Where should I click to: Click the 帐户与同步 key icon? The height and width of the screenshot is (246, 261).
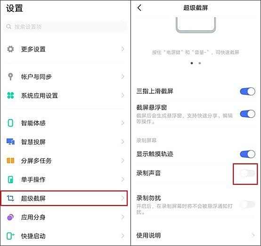(10, 77)
